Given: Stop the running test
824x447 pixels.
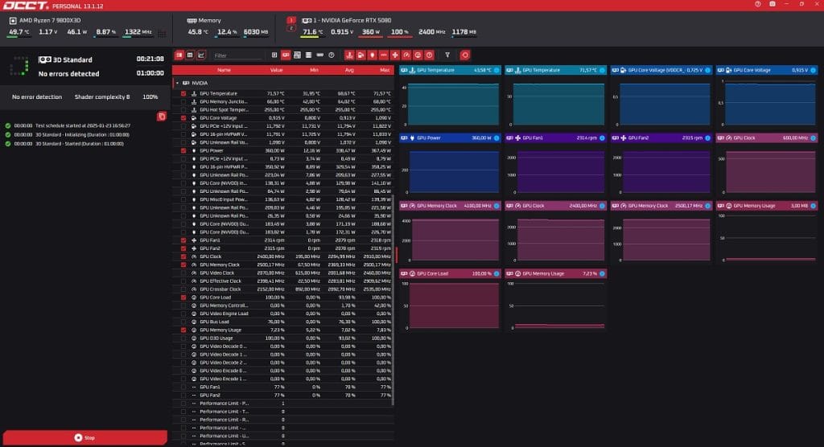Looking at the screenshot, I should click(84, 437).
